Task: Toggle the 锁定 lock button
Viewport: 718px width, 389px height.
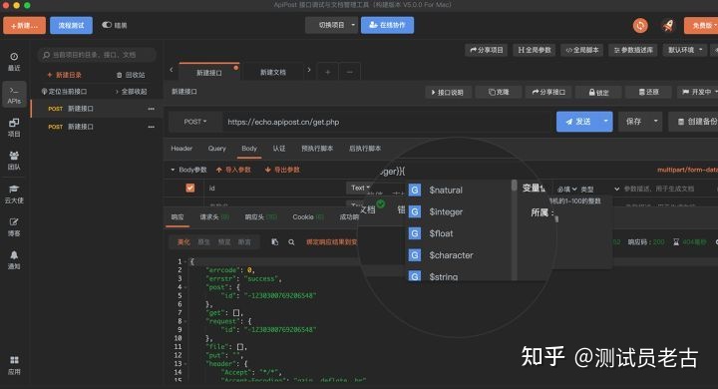Action: 598,92
